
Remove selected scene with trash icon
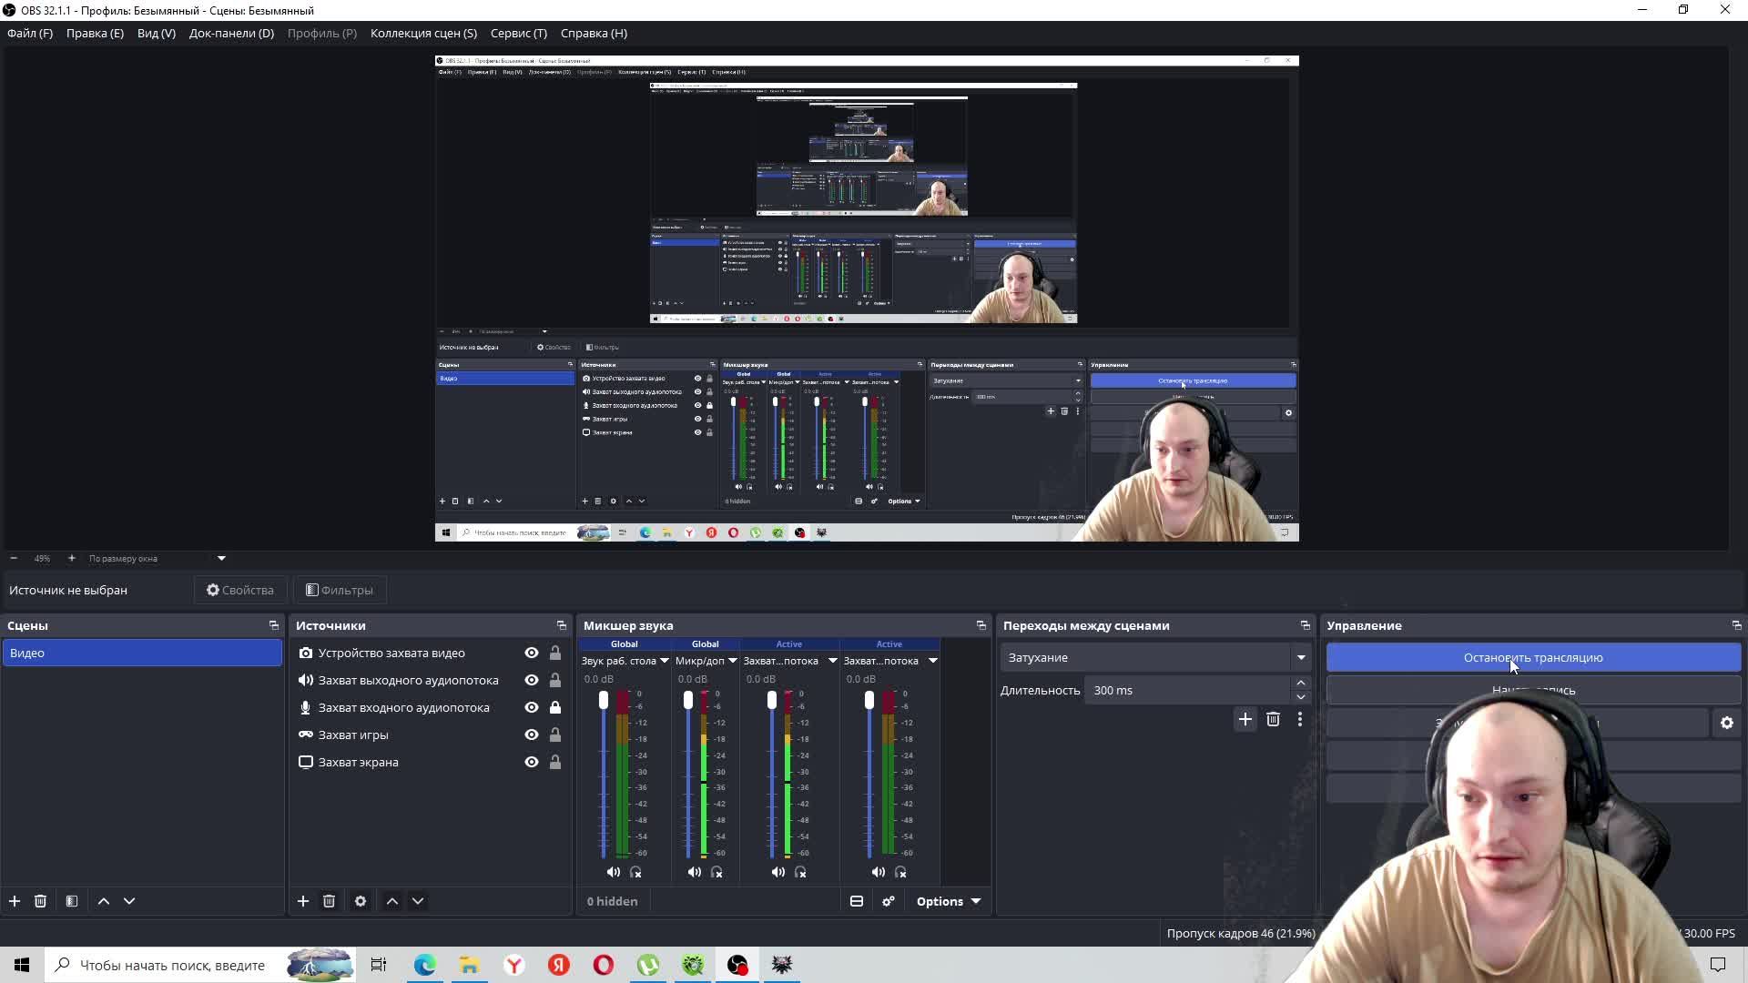tap(40, 901)
